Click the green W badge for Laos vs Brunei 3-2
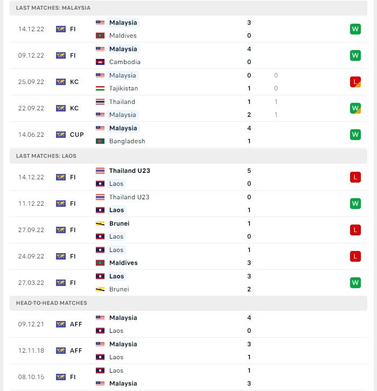Image resolution: width=377 pixels, height=391 pixels. [355, 283]
